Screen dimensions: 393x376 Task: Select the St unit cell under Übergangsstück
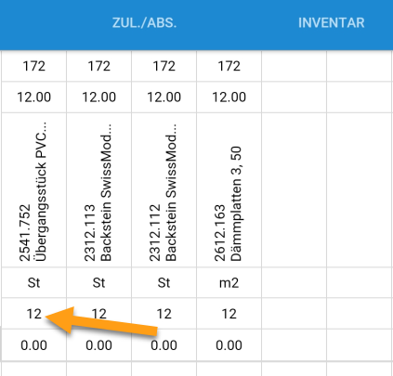coord(33,283)
